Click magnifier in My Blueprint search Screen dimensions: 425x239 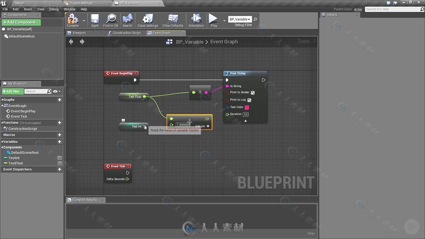49,91
